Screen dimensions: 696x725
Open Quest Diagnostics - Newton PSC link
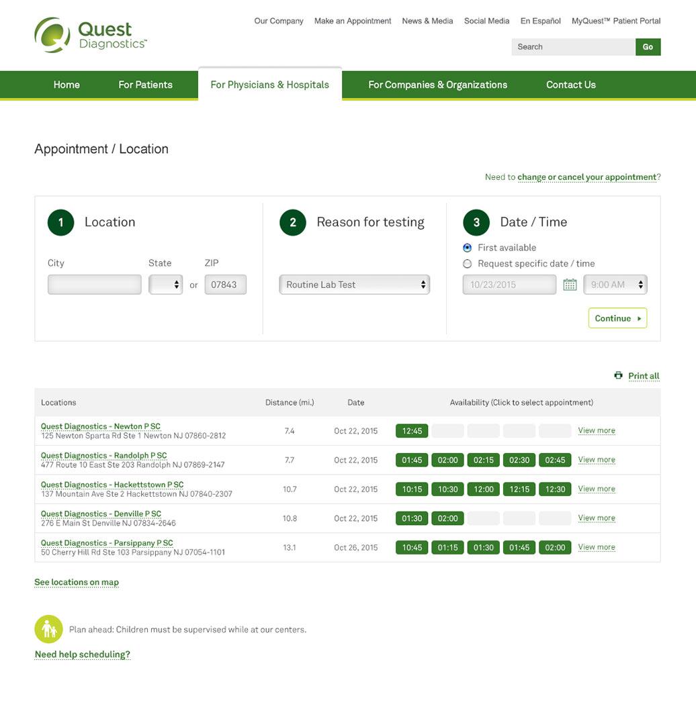click(101, 426)
